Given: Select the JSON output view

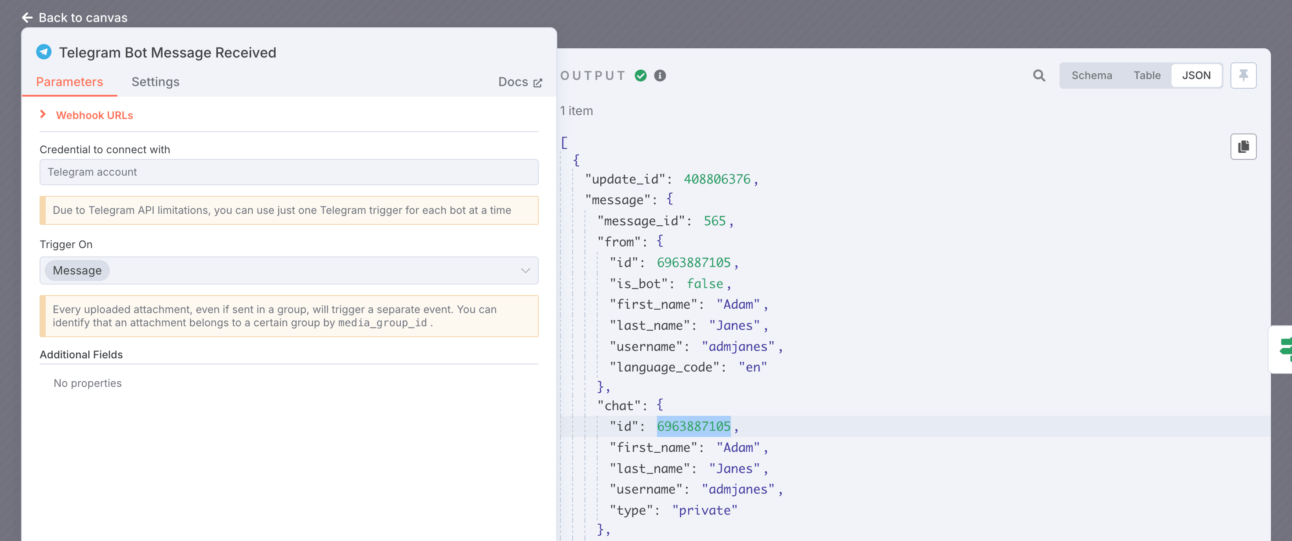Looking at the screenshot, I should [x=1196, y=76].
